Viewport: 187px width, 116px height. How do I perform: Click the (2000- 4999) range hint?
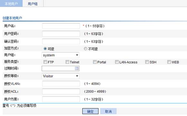[x=95, y=92]
